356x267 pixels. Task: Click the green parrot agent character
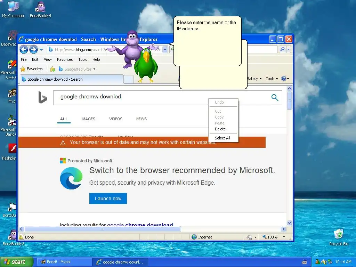[146, 65]
